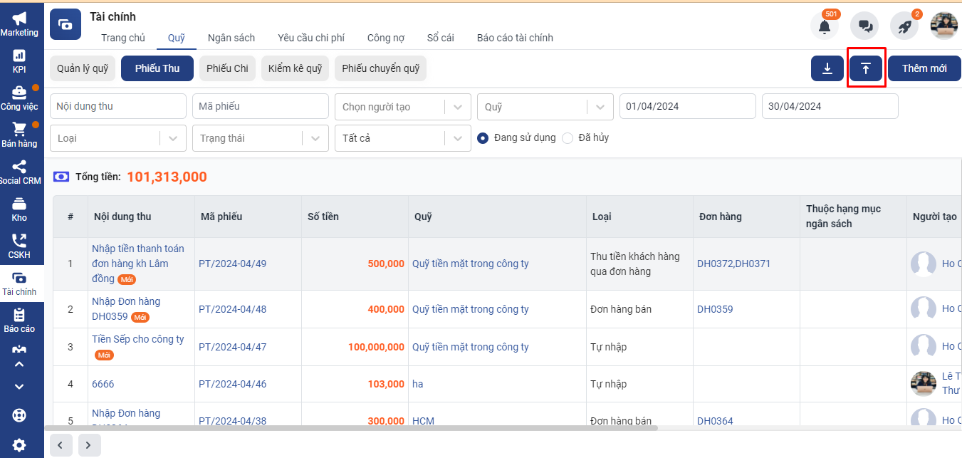Open receipt link PT/2024-04/49
962x458 pixels.
click(232, 264)
